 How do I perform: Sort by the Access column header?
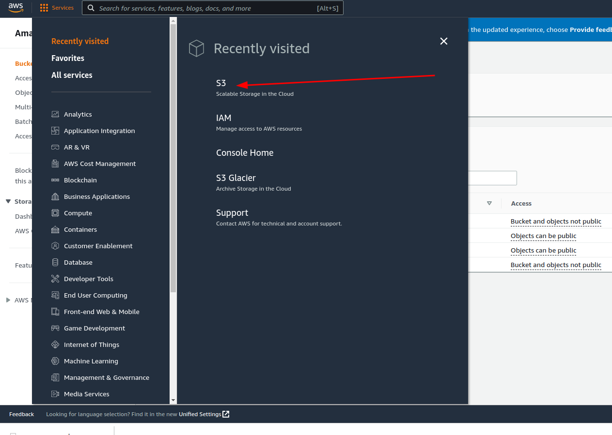point(521,204)
